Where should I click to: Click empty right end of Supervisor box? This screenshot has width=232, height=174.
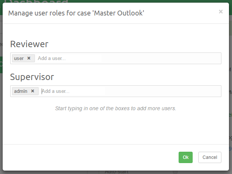[197, 91]
